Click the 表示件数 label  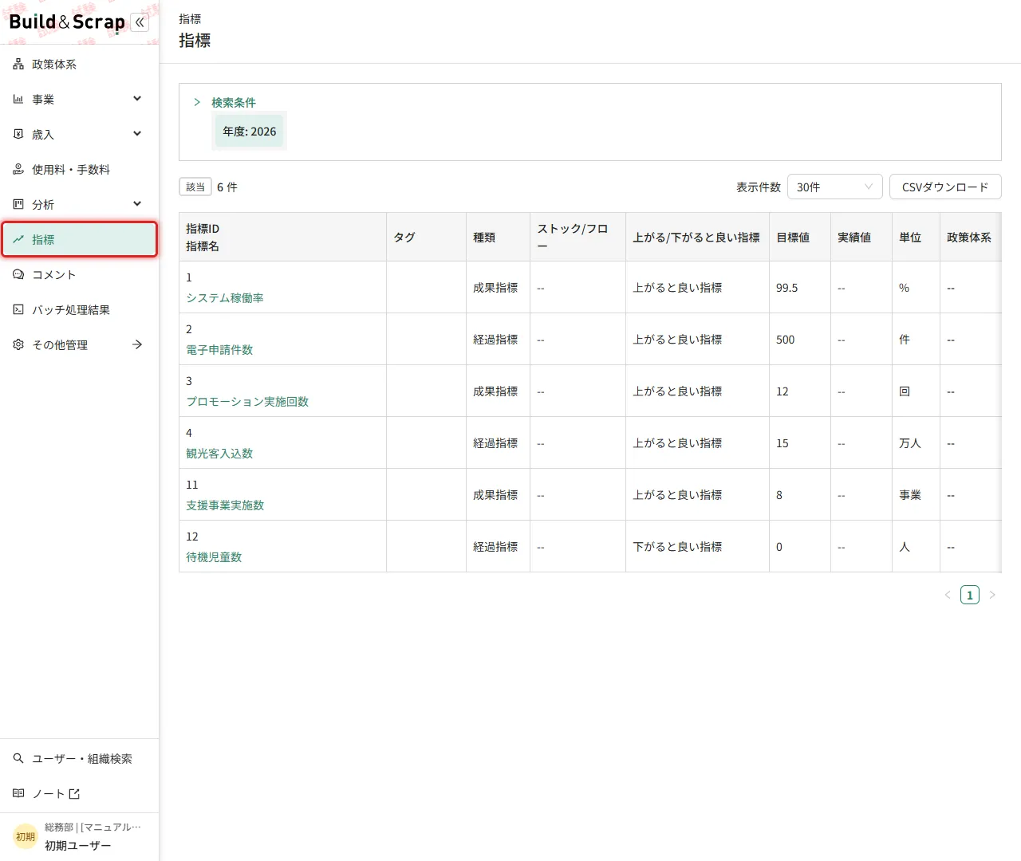[x=759, y=187]
